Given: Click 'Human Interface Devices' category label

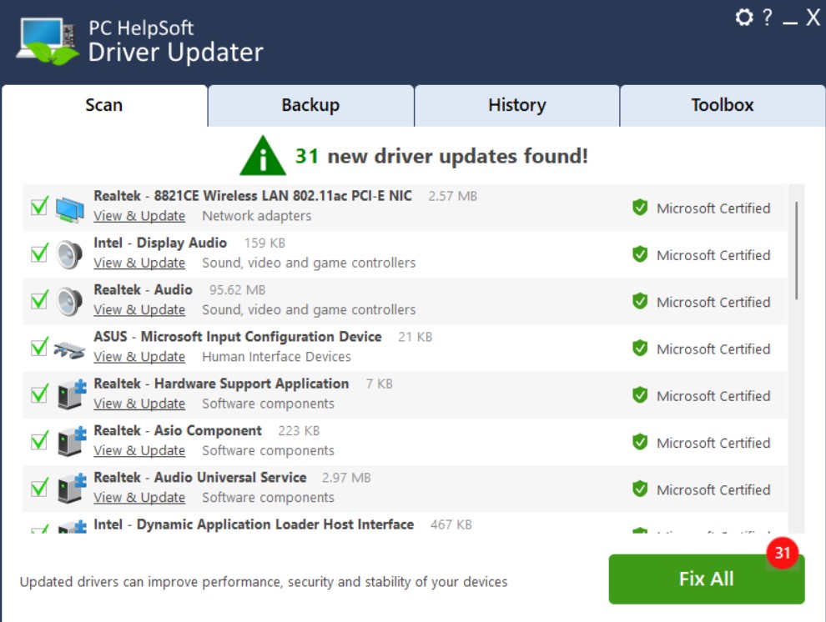Looking at the screenshot, I should click(x=276, y=357).
